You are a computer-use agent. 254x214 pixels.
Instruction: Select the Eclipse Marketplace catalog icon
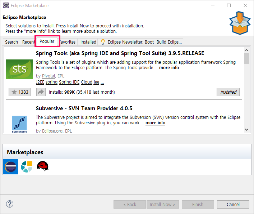coord(10,167)
